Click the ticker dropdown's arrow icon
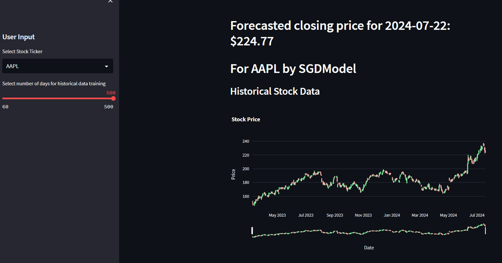 point(106,66)
